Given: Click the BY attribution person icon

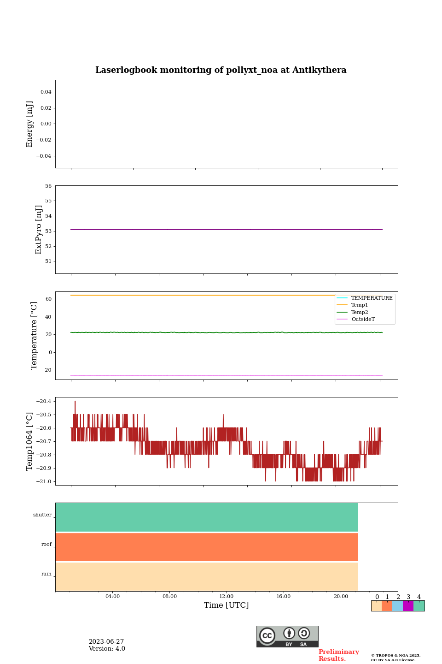Looking at the screenshot, I should (289, 633).
